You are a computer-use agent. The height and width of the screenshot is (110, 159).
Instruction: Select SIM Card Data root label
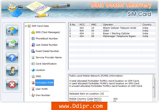40,26
